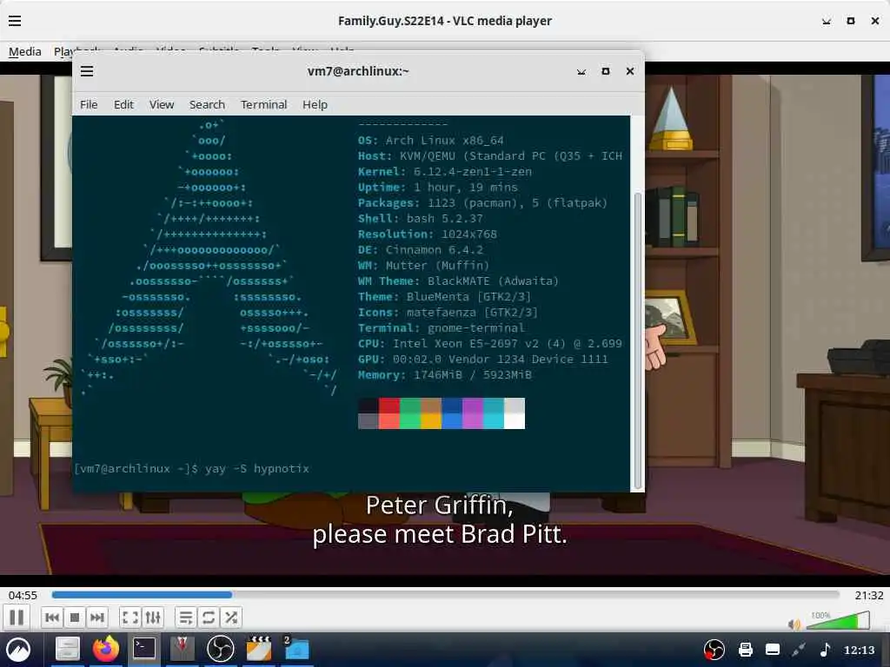Screen dimensions: 890x667
Task: Toggle shuffle (random) in VLC
Action: 231,617
